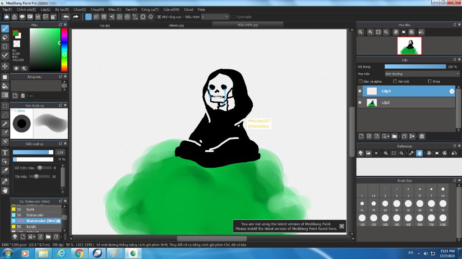
Task: Open the Cloud menu
Action: (x=189, y=9)
